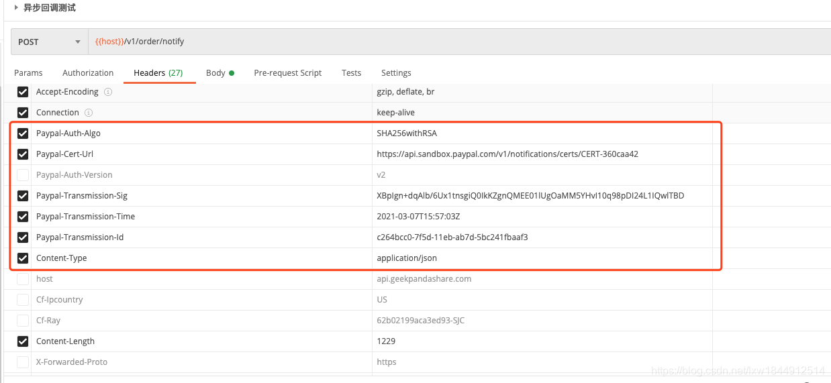831x383 pixels.
Task: Uncheck the Paypal-Transmission-Id header checkbox
Action: [23, 237]
